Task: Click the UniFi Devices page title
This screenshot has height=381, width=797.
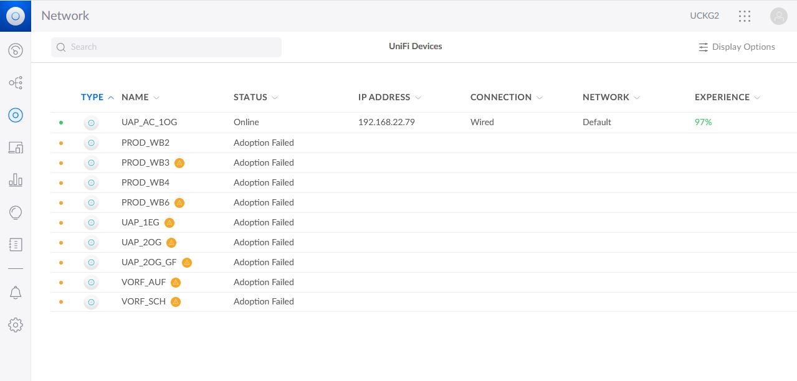Action: click(416, 47)
